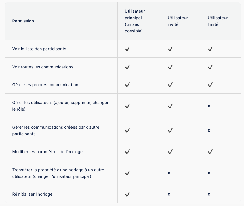Click the "Modifier les paramètres de l'horloge" text
This screenshot has height=206, width=244.
[x=47, y=151]
